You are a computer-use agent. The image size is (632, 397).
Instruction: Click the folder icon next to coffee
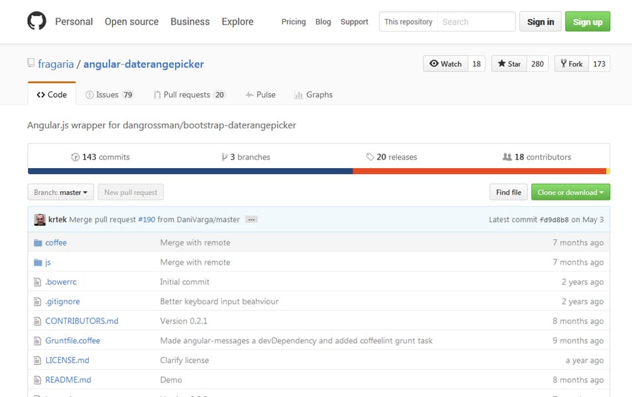[38, 243]
